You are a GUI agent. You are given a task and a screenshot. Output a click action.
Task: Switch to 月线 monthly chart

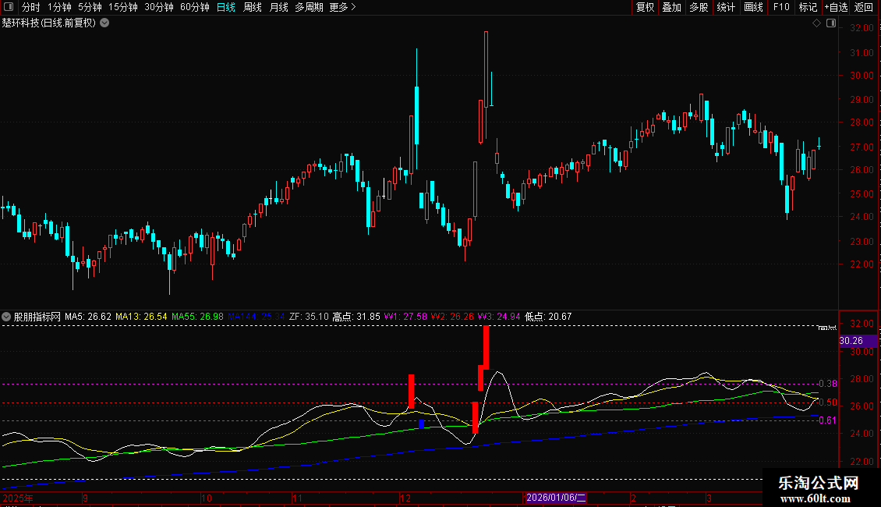click(278, 7)
